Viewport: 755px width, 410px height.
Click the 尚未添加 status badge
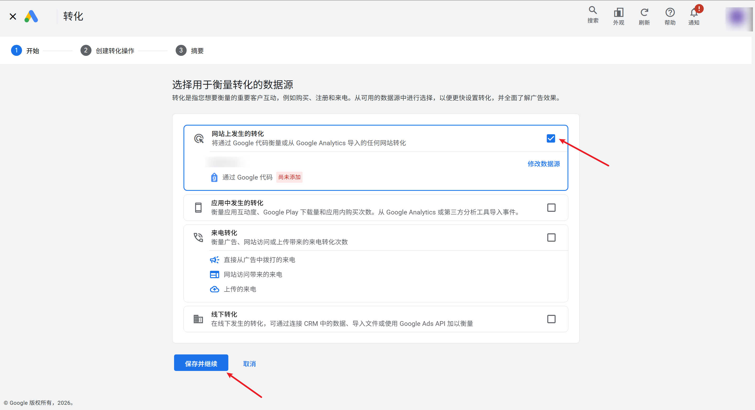(290, 177)
